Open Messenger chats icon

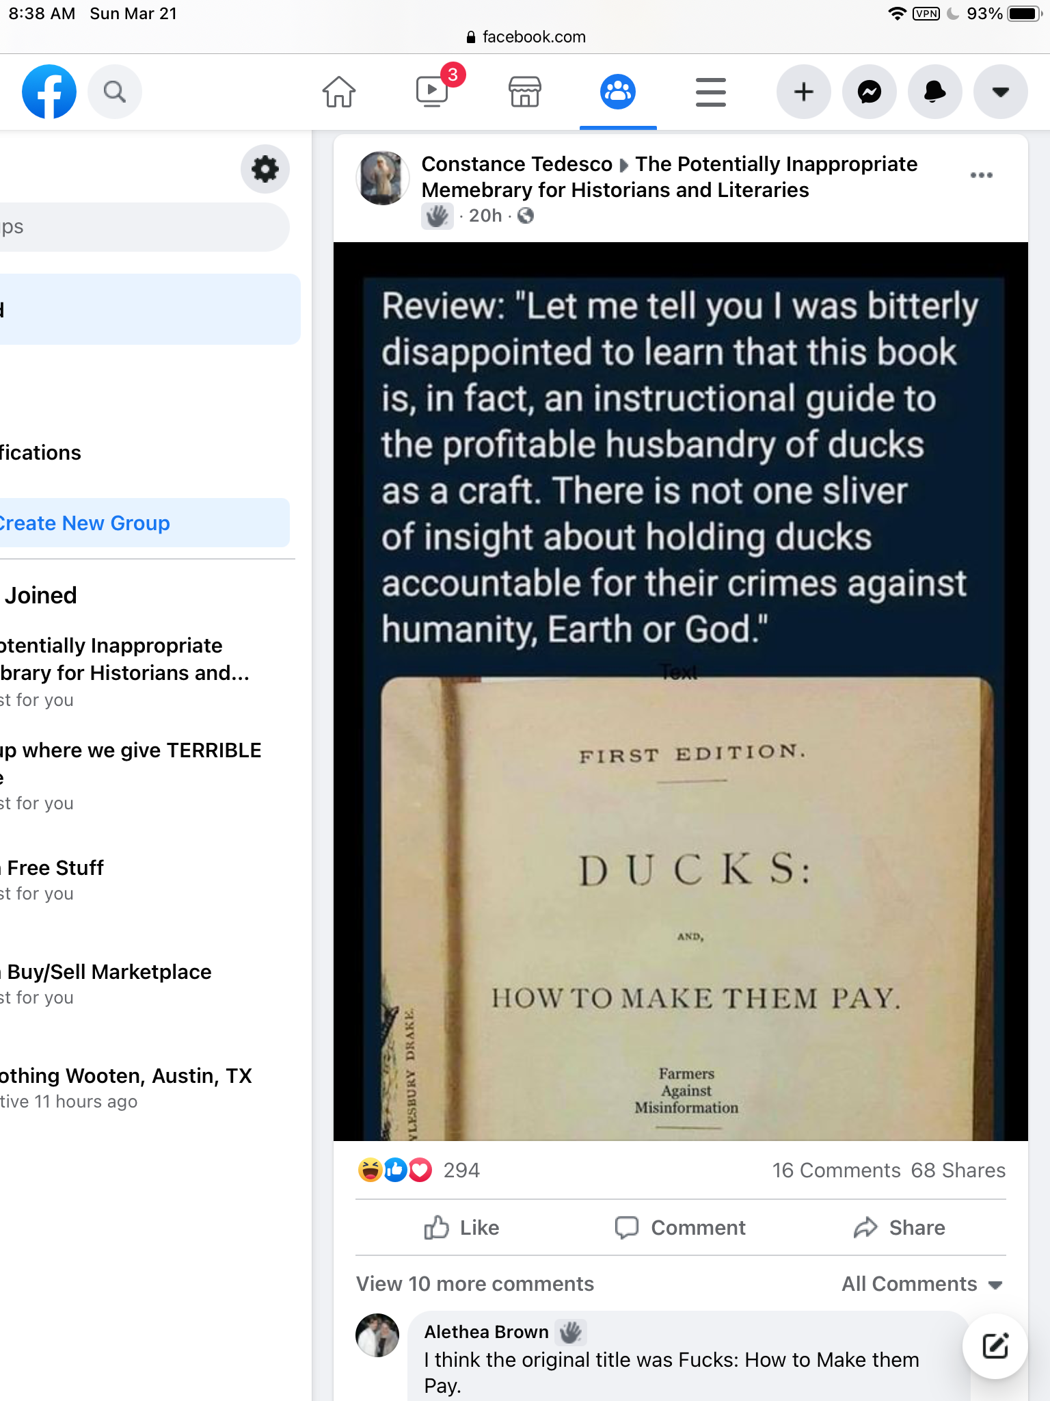(870, 92)
